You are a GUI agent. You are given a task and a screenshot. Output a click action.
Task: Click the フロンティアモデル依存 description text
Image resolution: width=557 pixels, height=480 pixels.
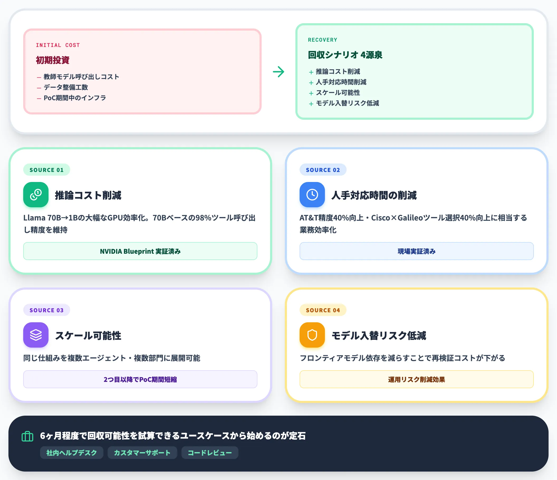(x=402, y=358)
